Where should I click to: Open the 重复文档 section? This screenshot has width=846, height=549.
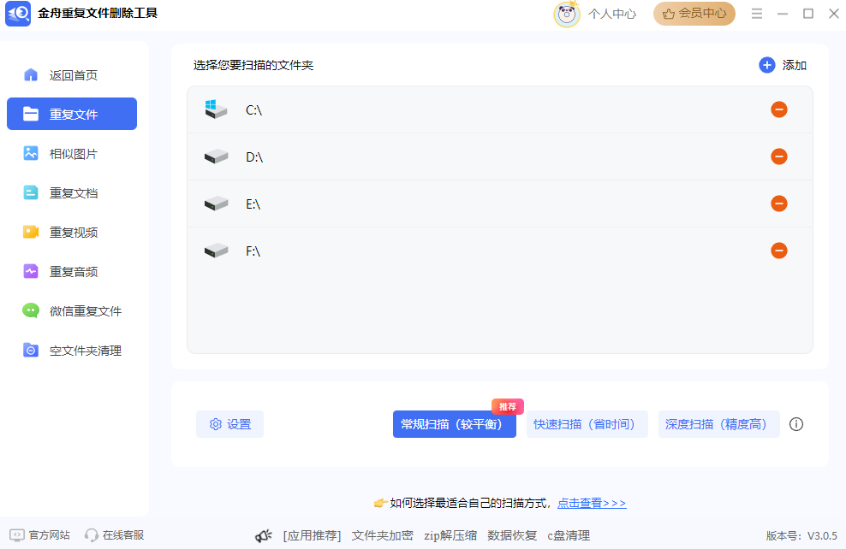(72, 193)
